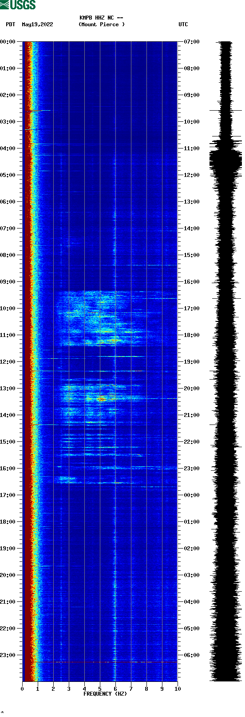Screen dimensions: 245x717
Task: Click UTC time label 00:00
Action: tap(192, 495)
